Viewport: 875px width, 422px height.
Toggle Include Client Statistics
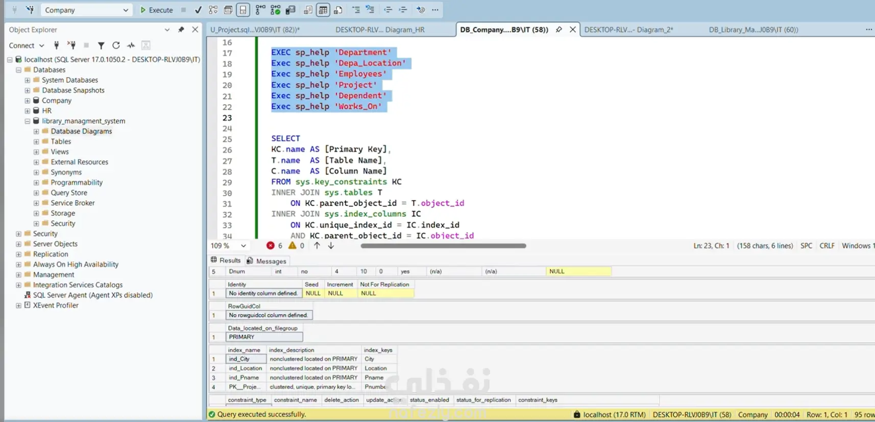[x=290, y=10]
